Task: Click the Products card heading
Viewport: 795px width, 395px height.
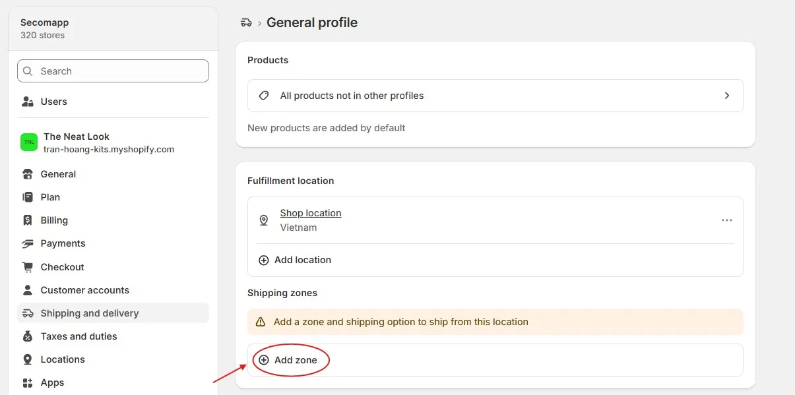Action: (x=268, y=60)
